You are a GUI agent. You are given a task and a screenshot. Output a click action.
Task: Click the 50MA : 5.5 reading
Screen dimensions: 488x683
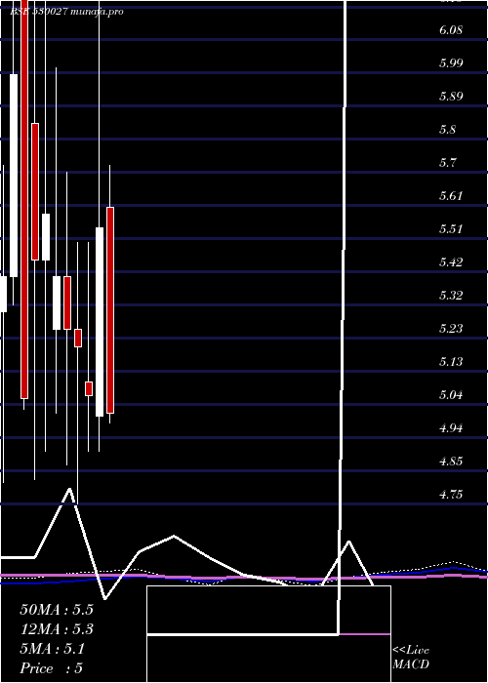(57, 610)
